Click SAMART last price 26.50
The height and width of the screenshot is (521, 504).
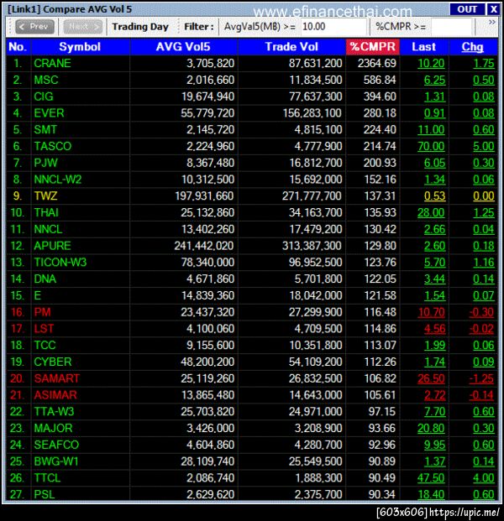click(x=431, y=378)
